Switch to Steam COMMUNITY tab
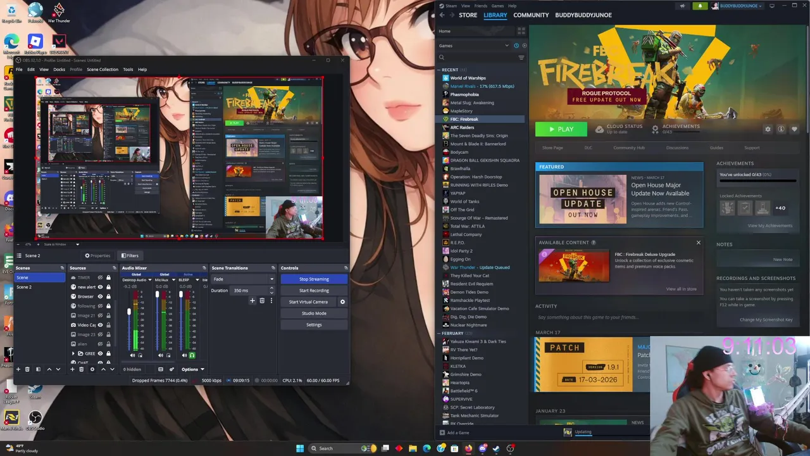Screen dimensions: 810x456 (531, 15)
